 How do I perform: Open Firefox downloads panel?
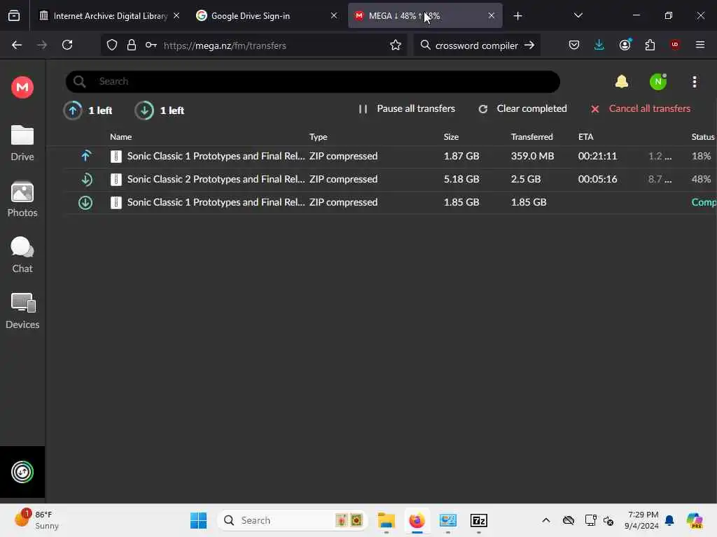[x=599, y=45]
